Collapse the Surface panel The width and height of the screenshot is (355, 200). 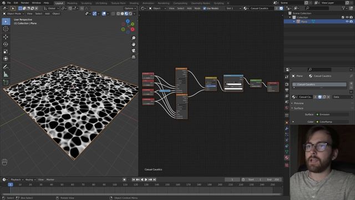point(298,108)
